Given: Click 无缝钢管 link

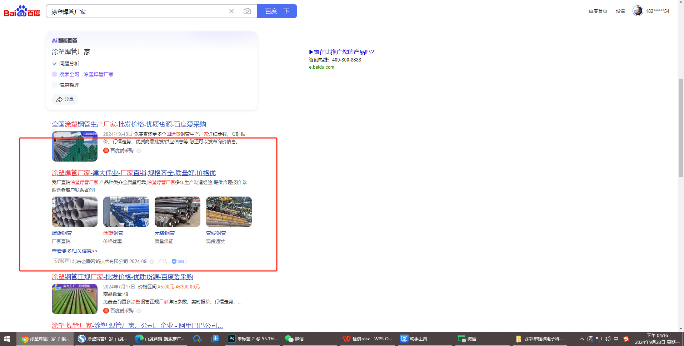Looking at the screenshot, I should pos(165,233).
